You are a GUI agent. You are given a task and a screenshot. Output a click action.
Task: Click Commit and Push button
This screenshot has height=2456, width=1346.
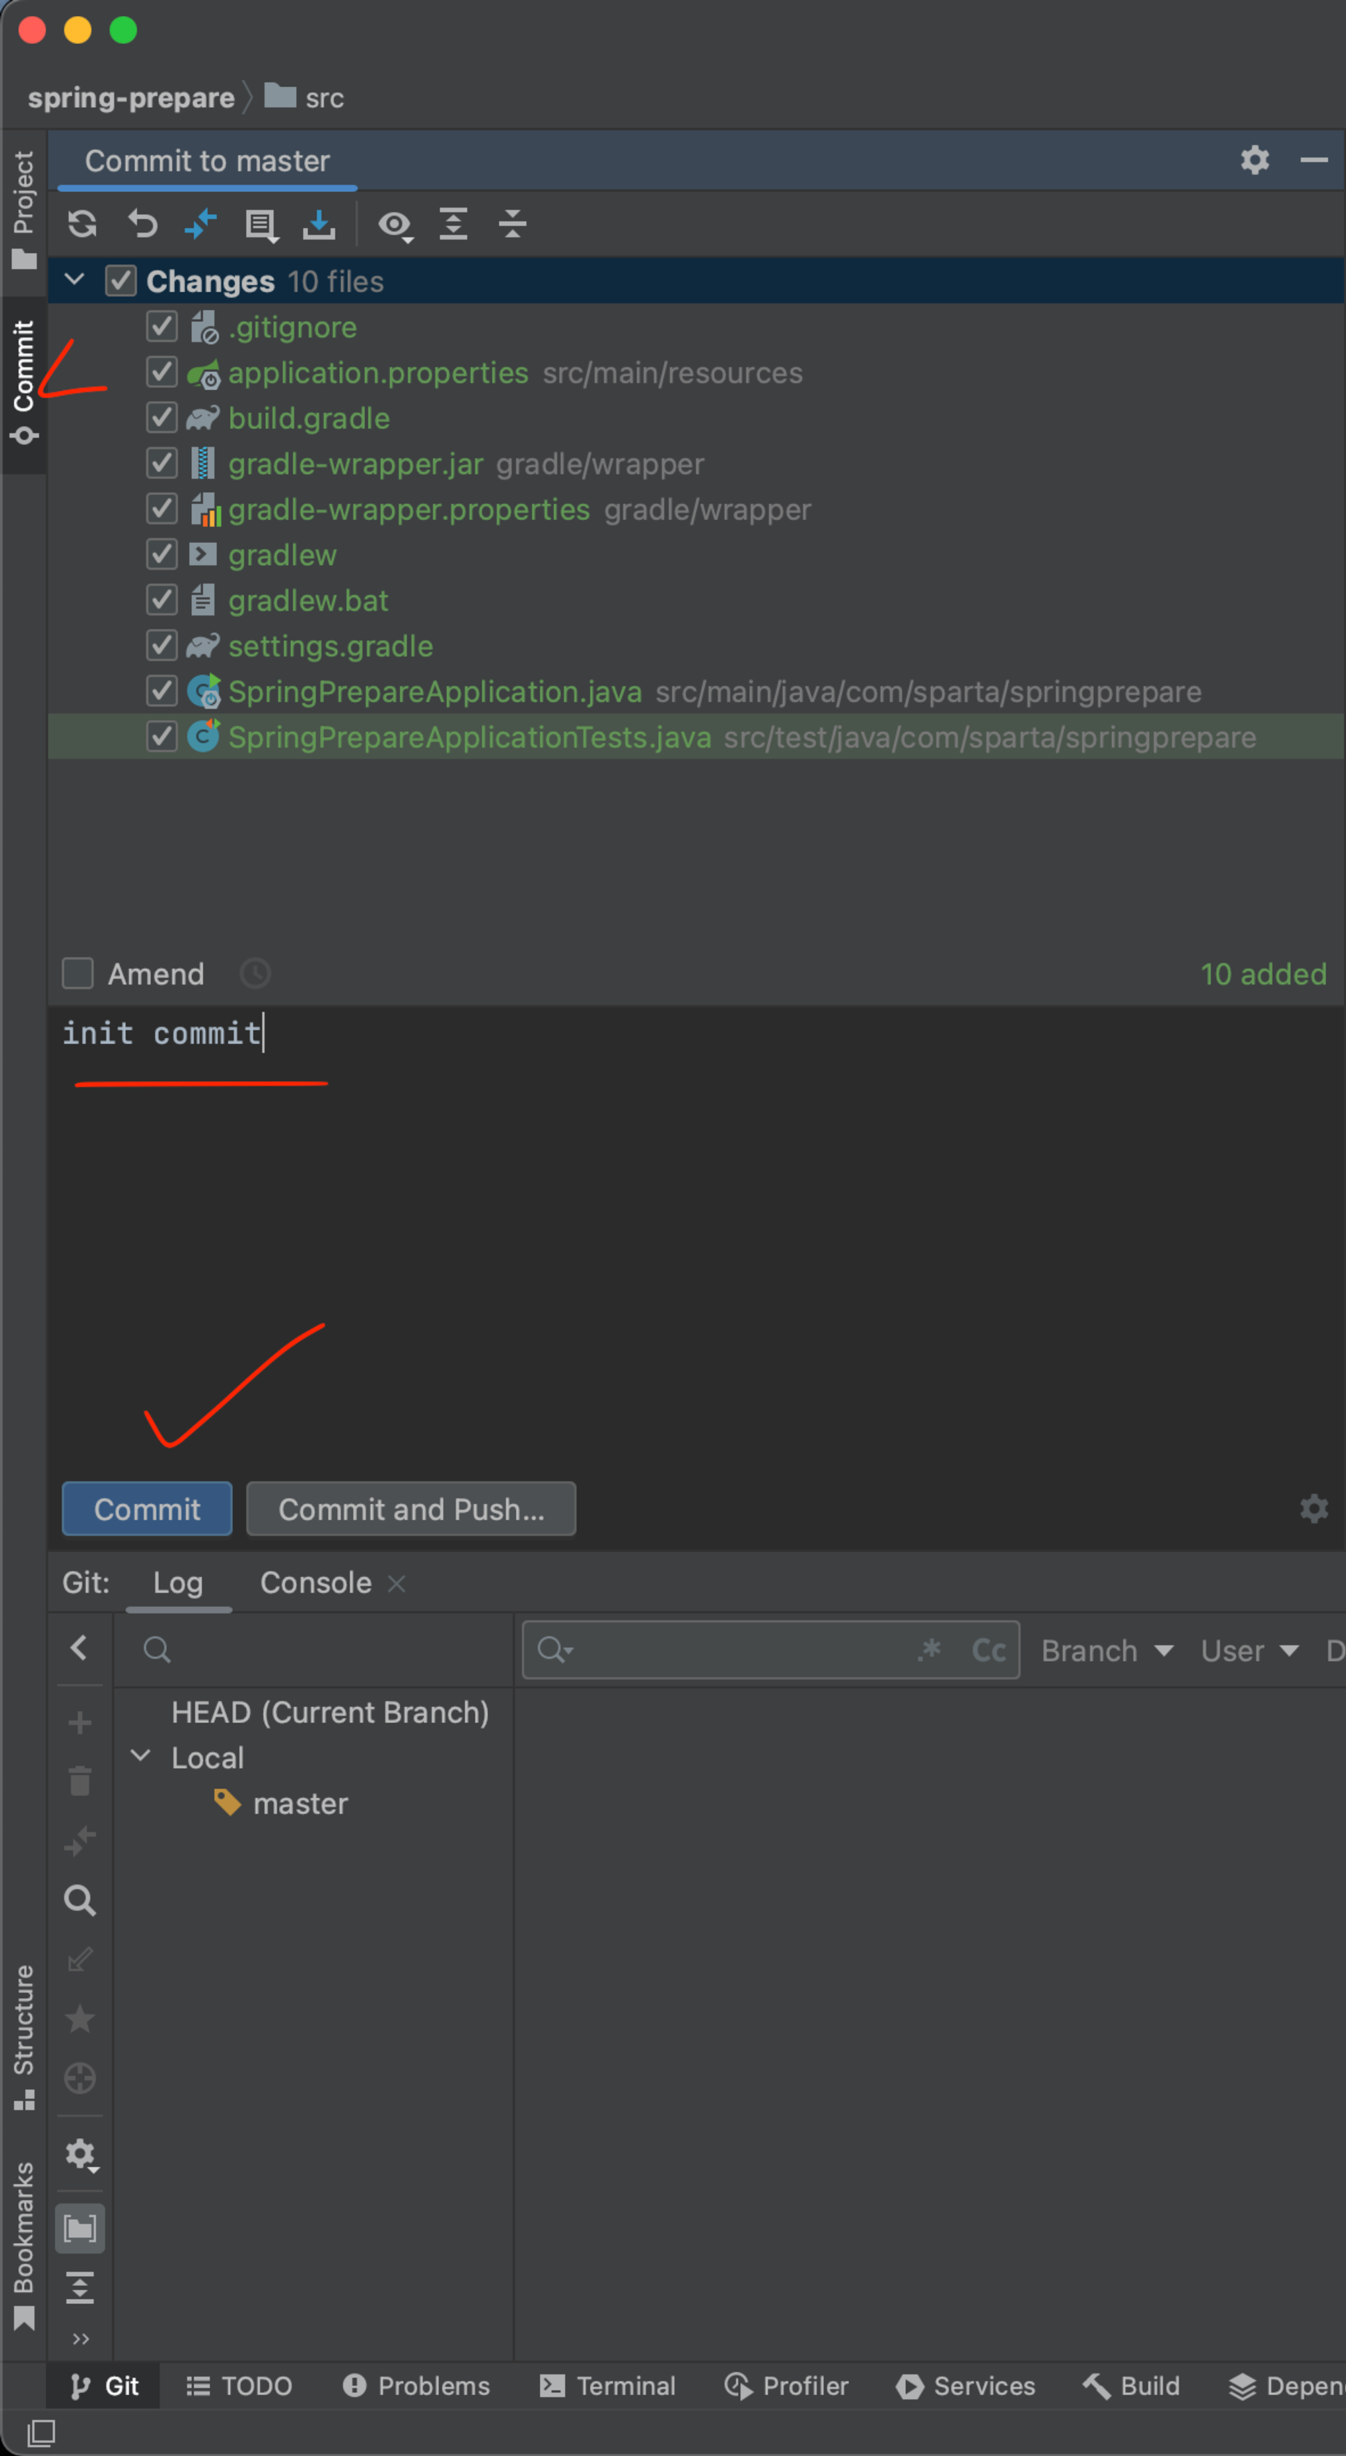[x=411, y=1508]
